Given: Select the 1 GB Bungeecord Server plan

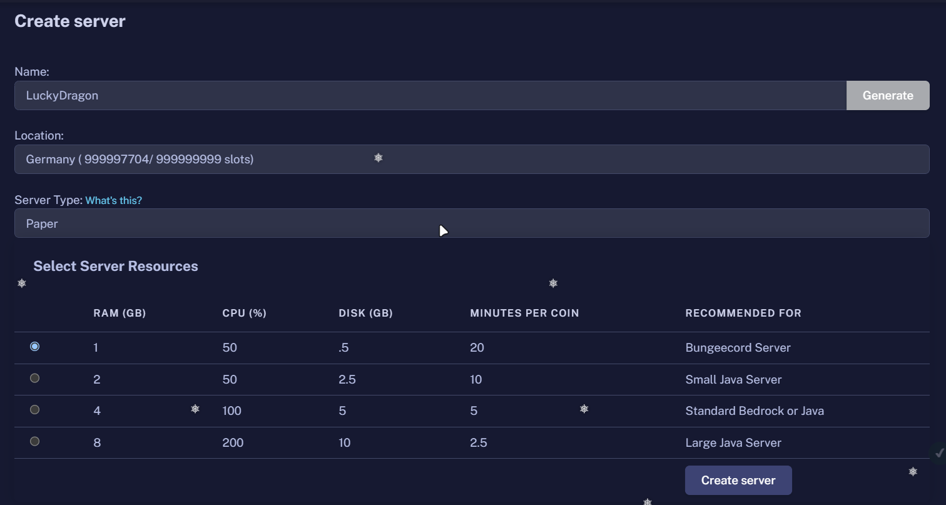Looking at the screenshot, I should [x=35, y=345].
